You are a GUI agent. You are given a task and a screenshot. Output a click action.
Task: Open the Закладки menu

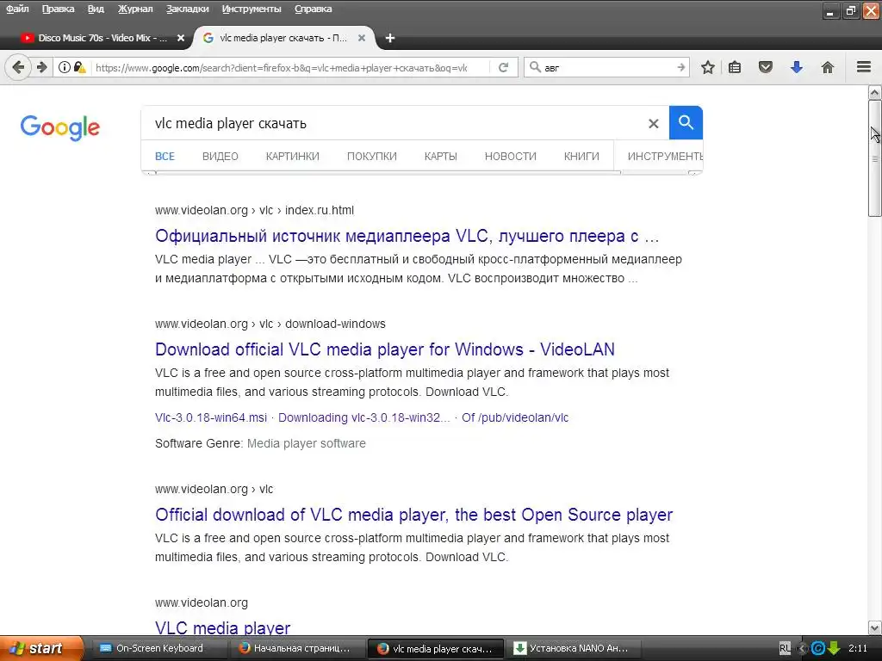click(x=187, y=9)
